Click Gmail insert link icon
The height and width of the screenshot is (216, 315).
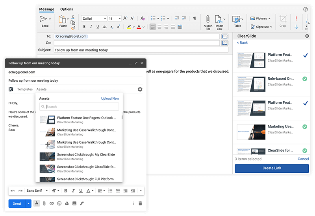pyautogui.click(x=52, y=203)
